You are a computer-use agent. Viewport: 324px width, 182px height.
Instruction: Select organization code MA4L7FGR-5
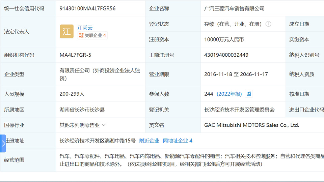75,55
